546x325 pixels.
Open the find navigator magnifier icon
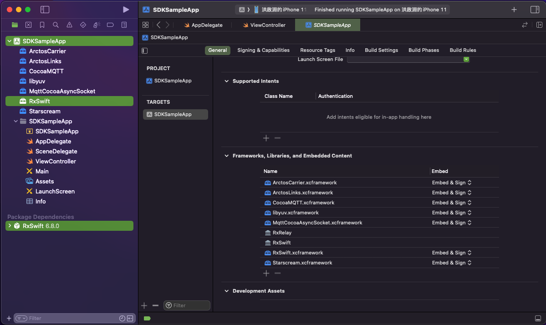tap(56, 25)
